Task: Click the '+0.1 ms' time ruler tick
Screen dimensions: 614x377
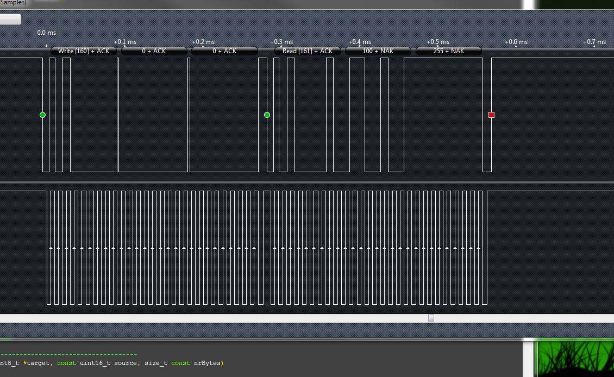Action: coord(125,42)
